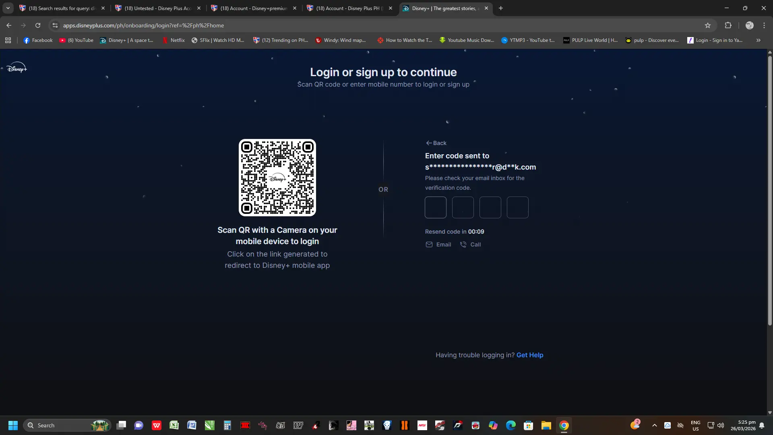Image resolution: width=773 pixels, height=435 pixels.
Task: Open File Explorer from the taskbar
Action: pos(546,425)
